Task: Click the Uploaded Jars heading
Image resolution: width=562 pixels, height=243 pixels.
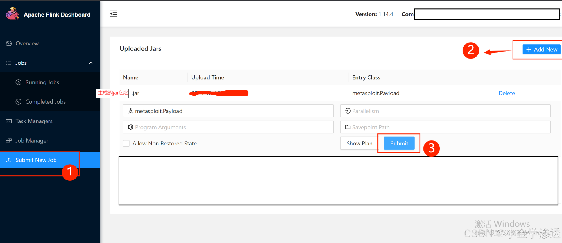Action: 140,48
